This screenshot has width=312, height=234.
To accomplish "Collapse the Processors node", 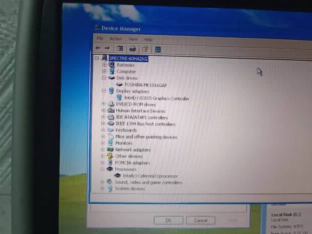I will (x=102, y=169).
